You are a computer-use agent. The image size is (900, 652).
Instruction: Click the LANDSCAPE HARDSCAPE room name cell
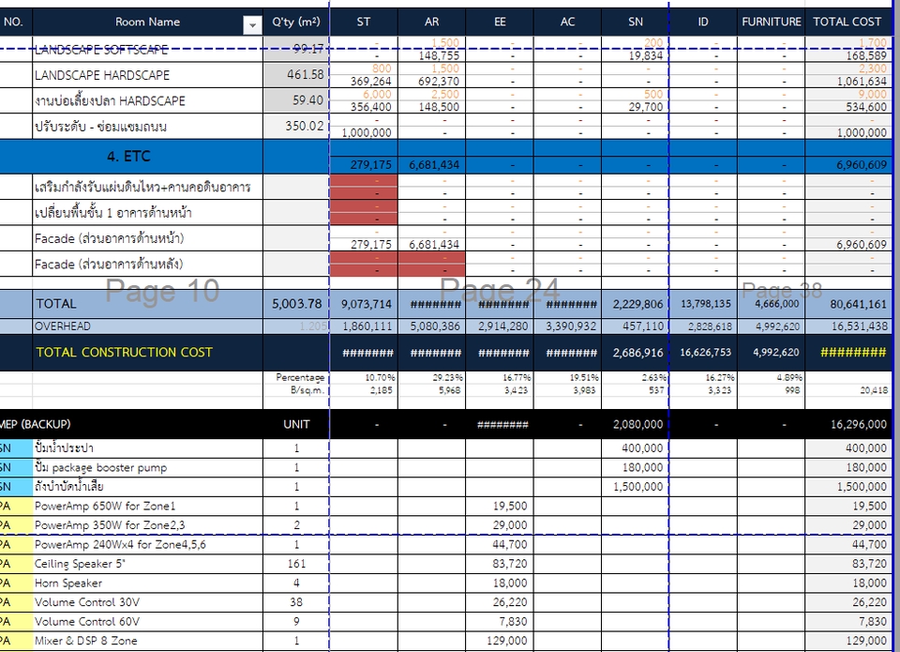(147, 75)
